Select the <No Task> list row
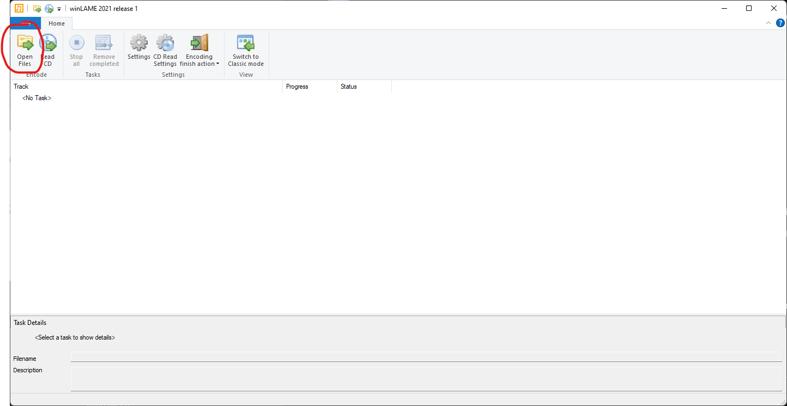Image resolution: width=787 pixels, height=406 pixels. (37, 98)
